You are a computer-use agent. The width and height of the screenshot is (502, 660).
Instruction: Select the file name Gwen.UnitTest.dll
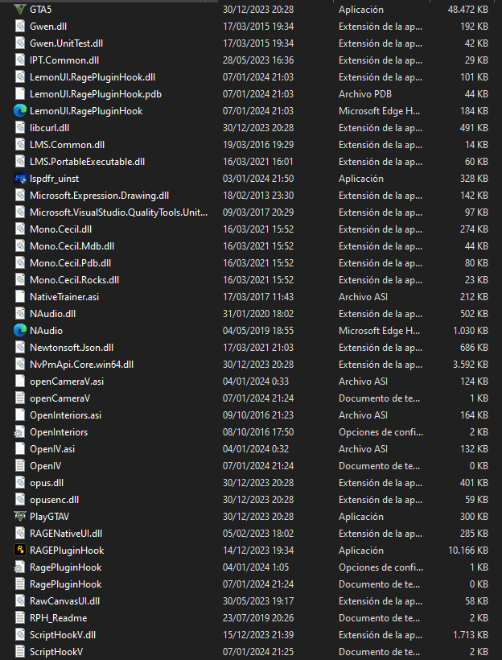pos(67,43)
